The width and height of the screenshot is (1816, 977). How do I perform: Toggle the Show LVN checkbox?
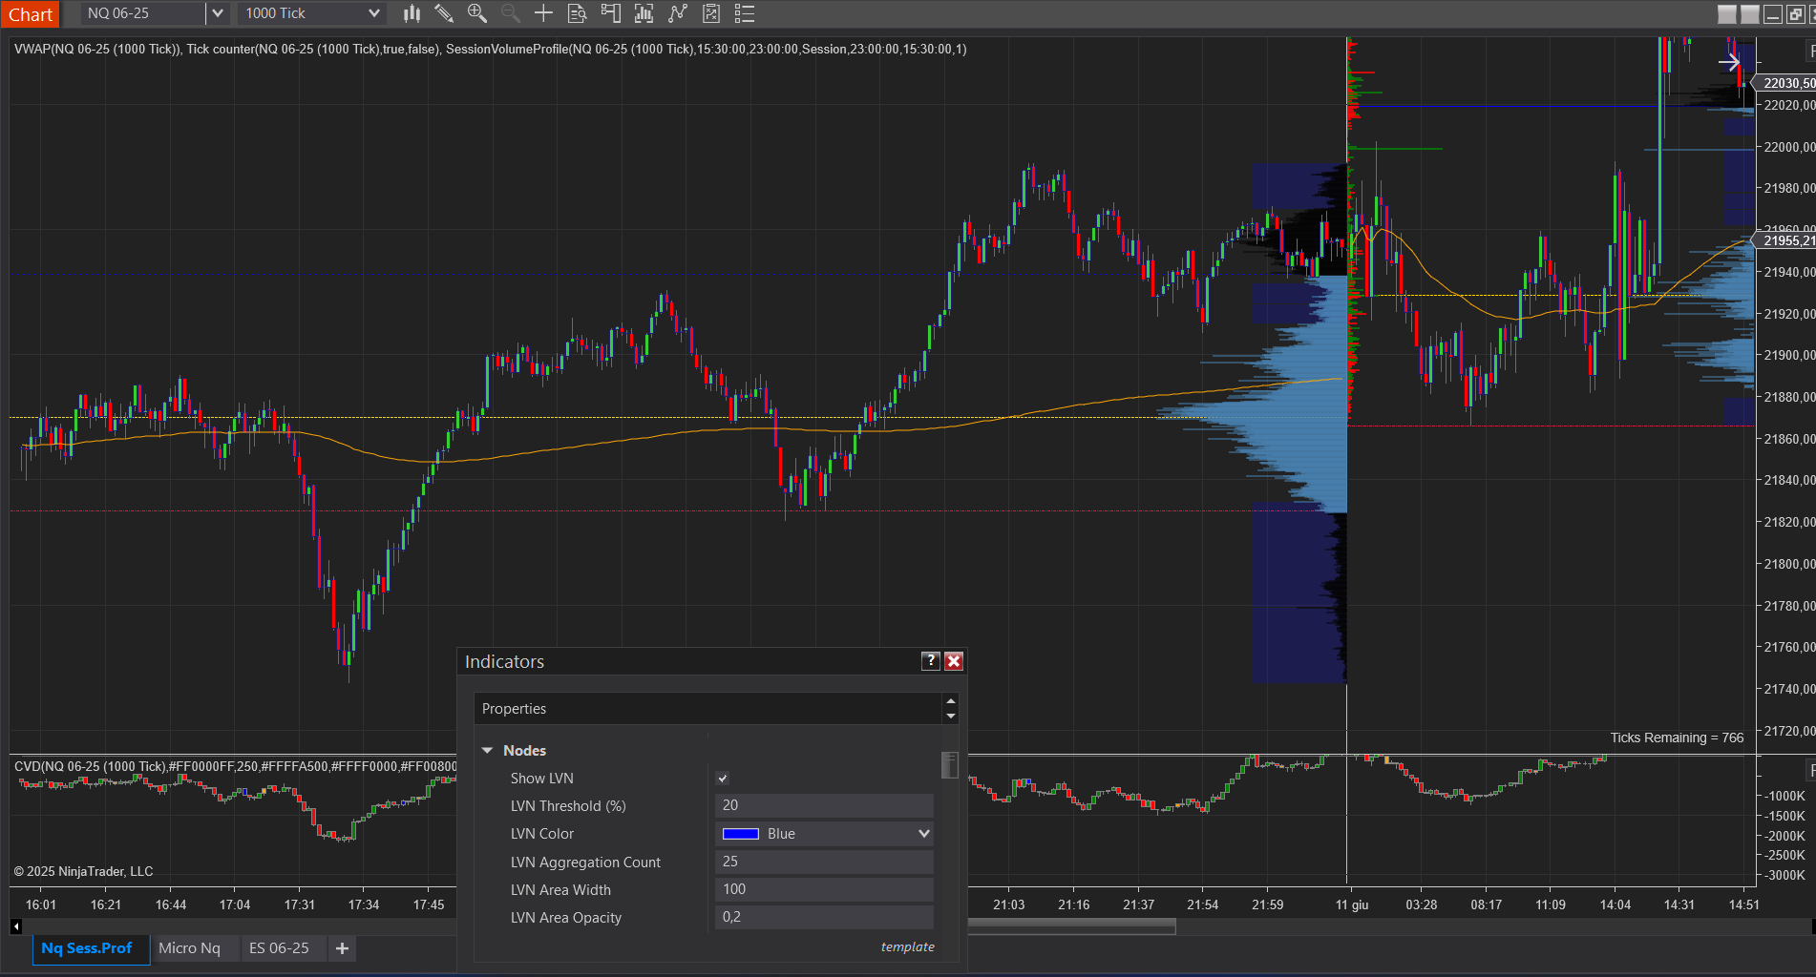pyautogui.click(x=723, y=779)
